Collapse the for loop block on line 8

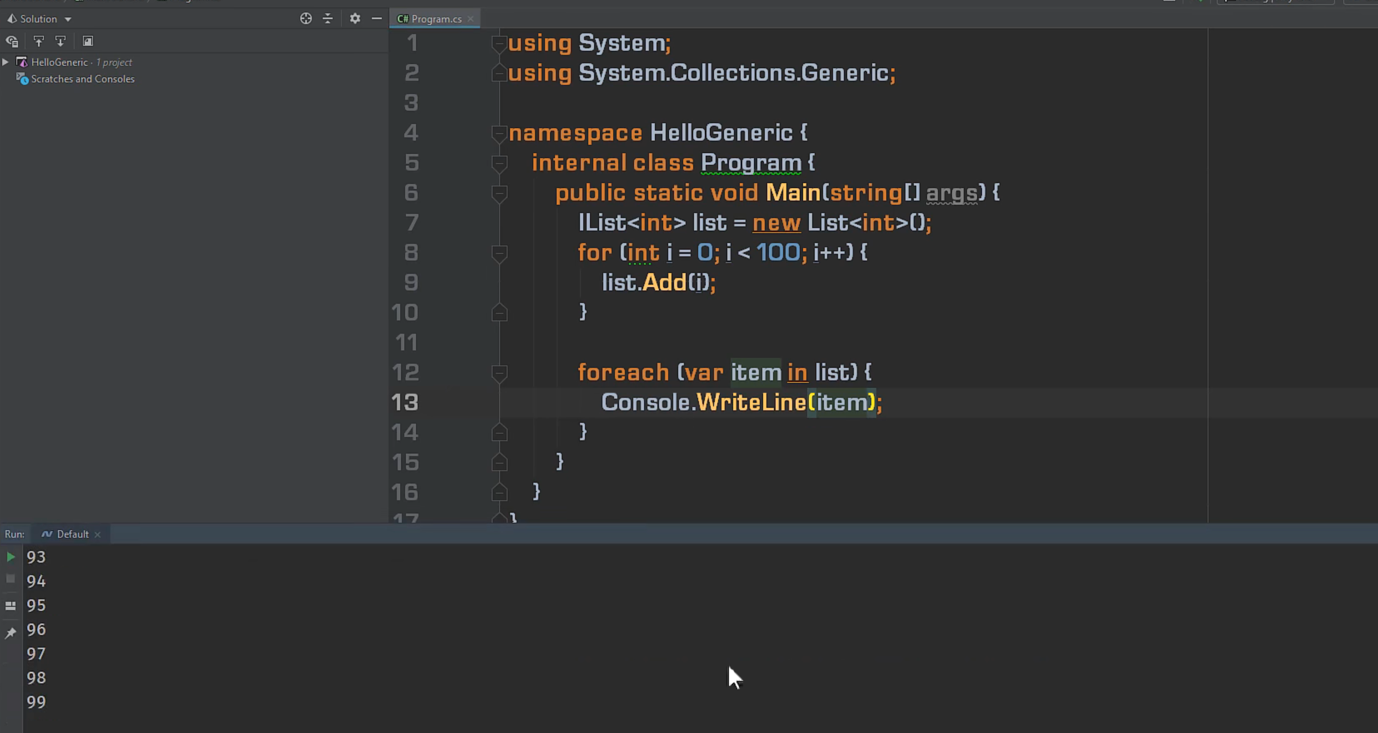pos(499,253)
